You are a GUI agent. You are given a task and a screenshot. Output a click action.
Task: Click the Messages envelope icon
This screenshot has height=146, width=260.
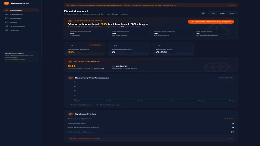pyautogui.click(x=7, y=18)
